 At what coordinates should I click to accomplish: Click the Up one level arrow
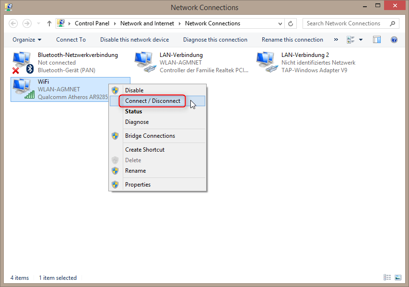tap(49, 23)
